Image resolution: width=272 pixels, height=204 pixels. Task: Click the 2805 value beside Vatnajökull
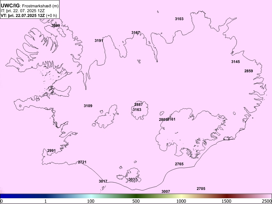point(163,120)
